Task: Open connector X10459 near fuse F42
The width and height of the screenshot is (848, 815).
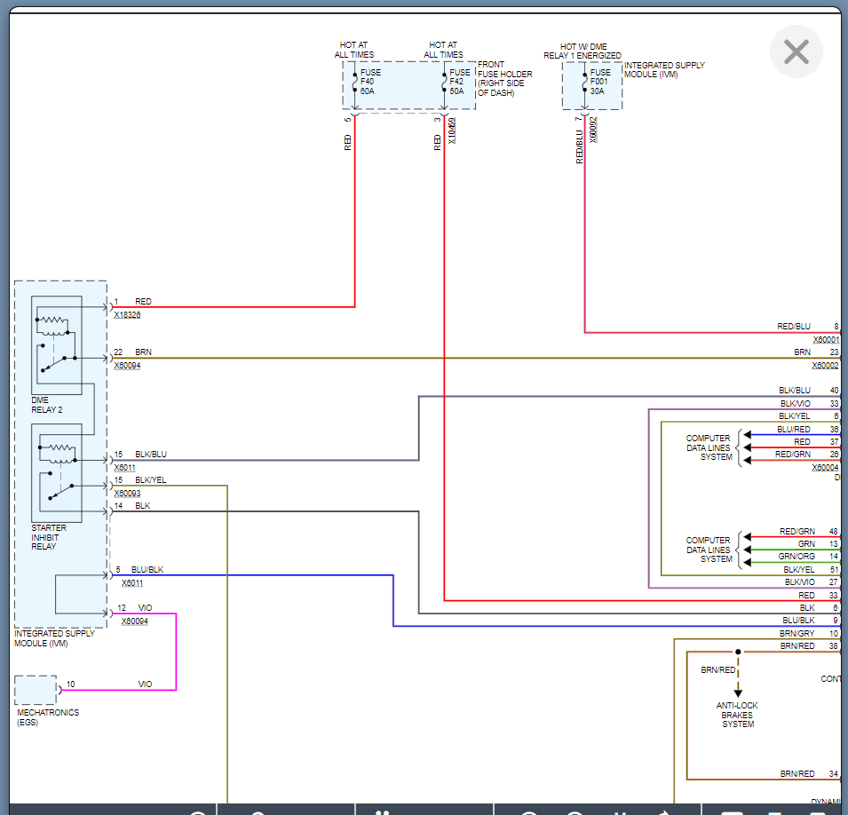Action: click(452, 130)
